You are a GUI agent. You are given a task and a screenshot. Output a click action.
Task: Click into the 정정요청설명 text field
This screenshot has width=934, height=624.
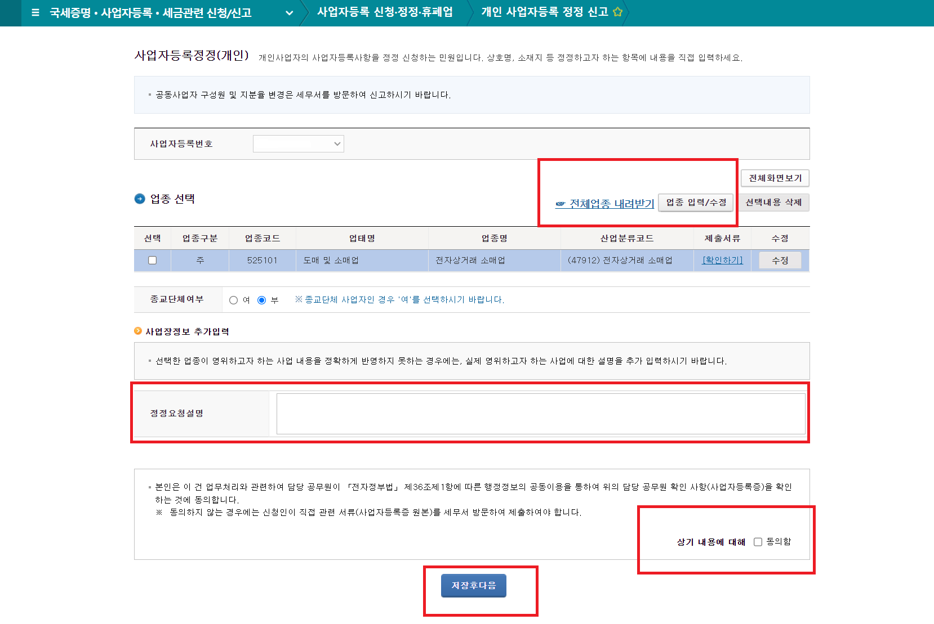(x=541, y=414)
